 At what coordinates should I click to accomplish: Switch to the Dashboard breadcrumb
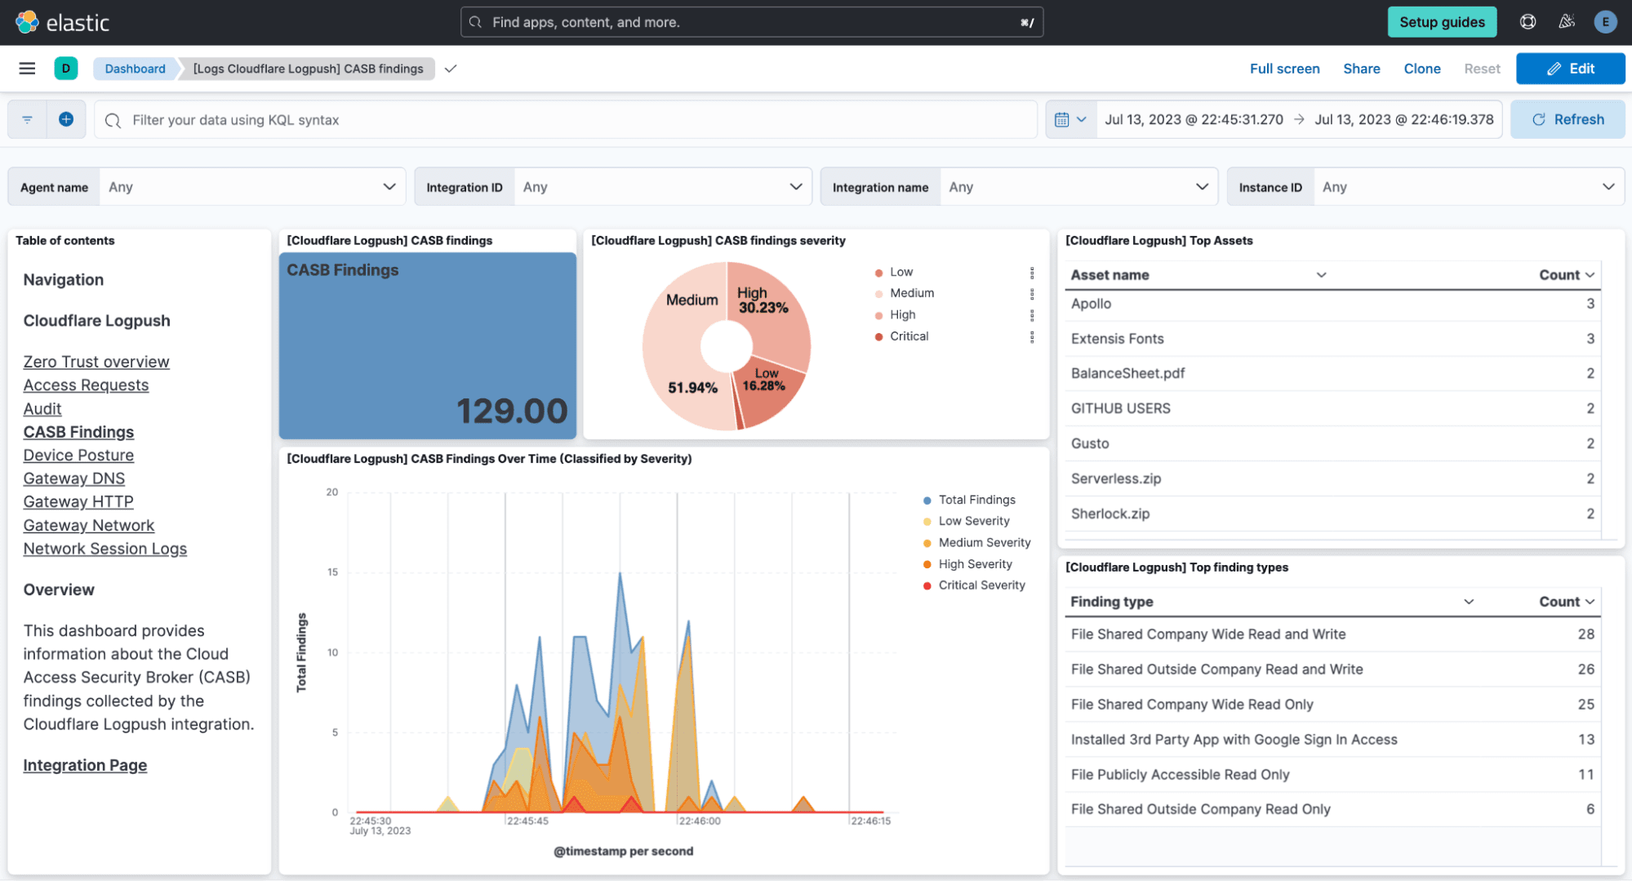134,69
